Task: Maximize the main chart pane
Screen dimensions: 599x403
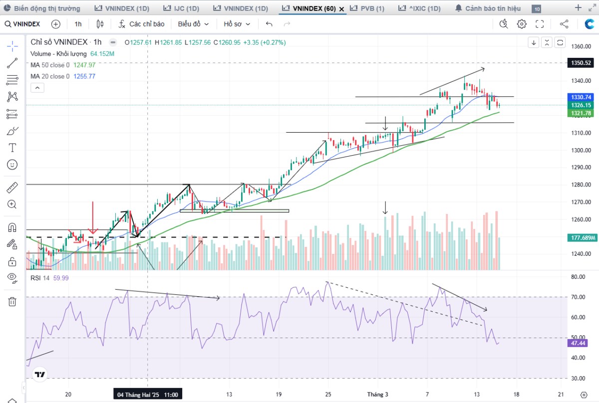Action: pos(560,42)
